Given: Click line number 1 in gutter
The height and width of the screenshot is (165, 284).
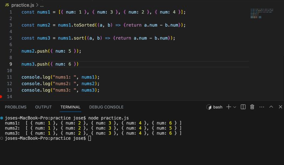Looking at the screenshot, I should tap(11, 12).
